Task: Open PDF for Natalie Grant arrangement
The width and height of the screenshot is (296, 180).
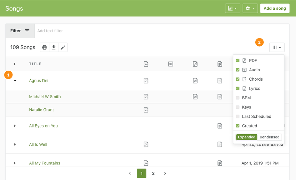Action: tap(146, 110)
